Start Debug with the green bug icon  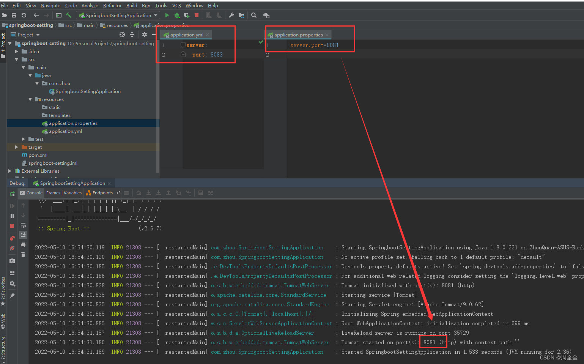point(177,15)
